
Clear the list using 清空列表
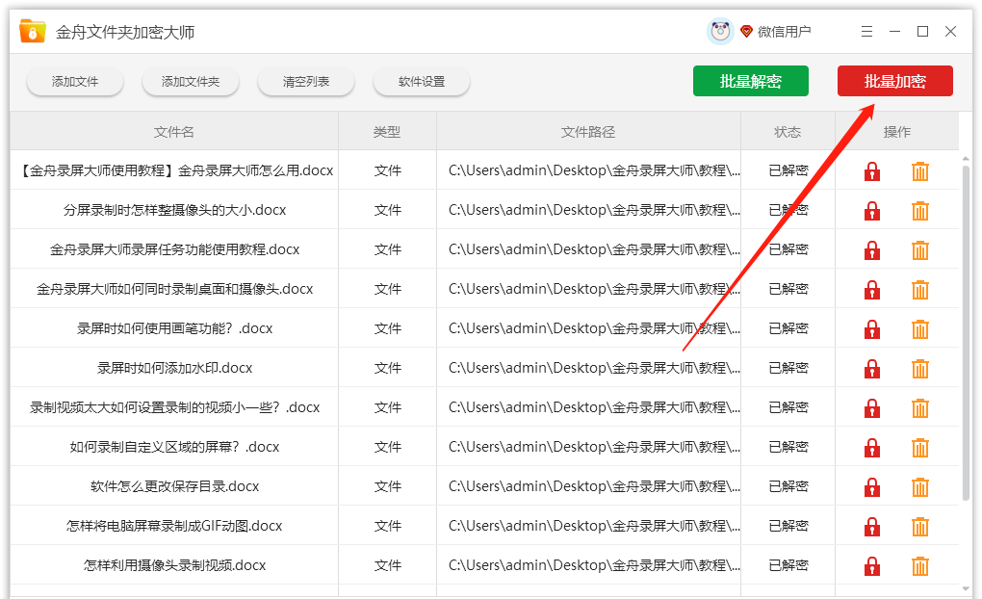click(x=305, y=82)
